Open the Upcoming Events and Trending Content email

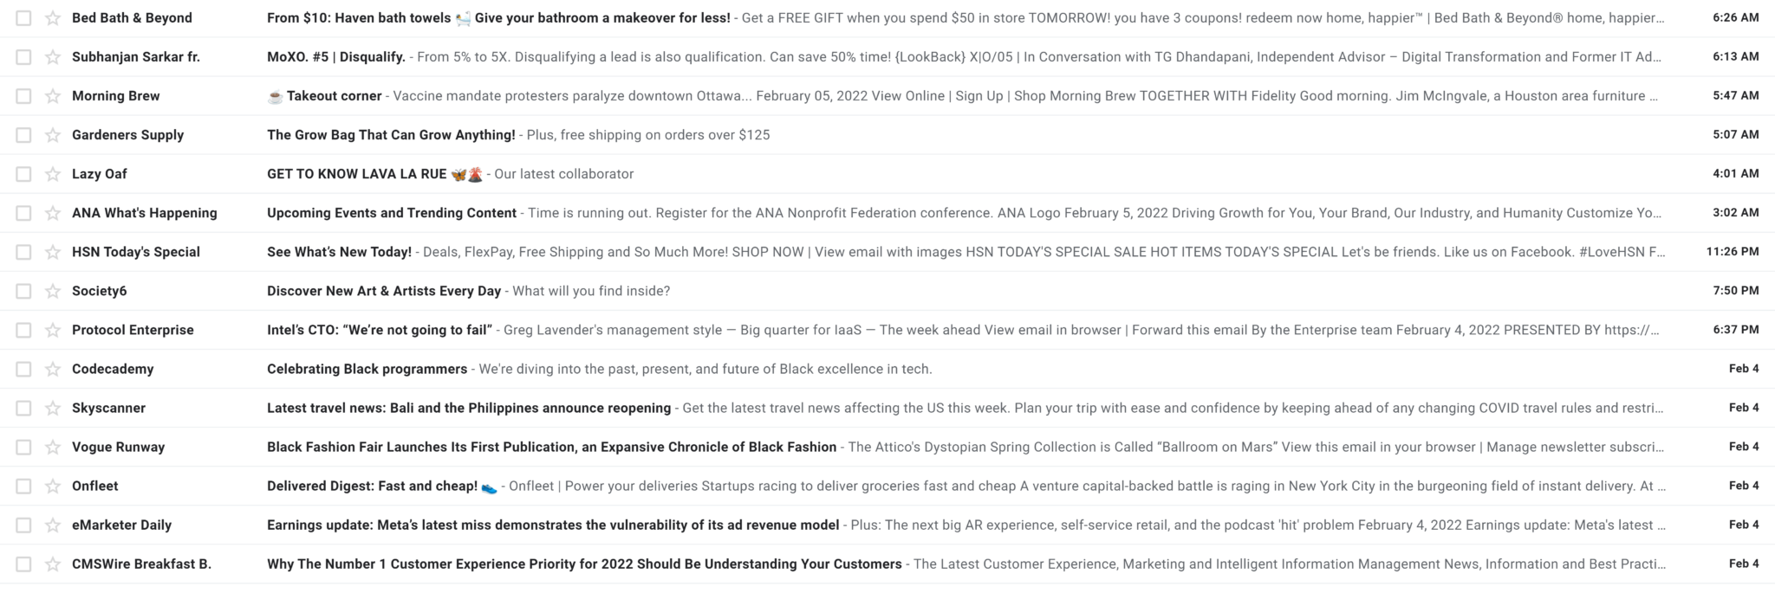click(x=887, y=213)
